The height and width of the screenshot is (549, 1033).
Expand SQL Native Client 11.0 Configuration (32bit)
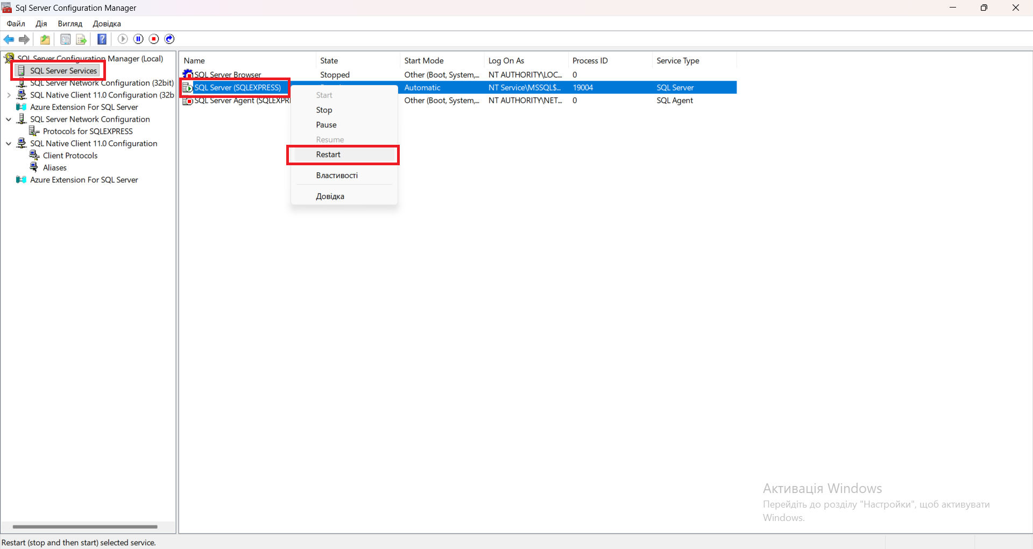[x=9, y=95]
